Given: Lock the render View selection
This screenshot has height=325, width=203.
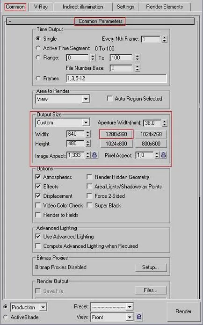Looking at the screenshot, I should [x=139, y=317].
